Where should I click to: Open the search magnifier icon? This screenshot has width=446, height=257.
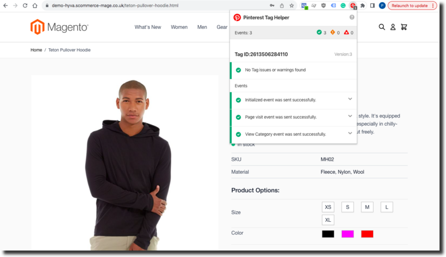pos(382,27)
